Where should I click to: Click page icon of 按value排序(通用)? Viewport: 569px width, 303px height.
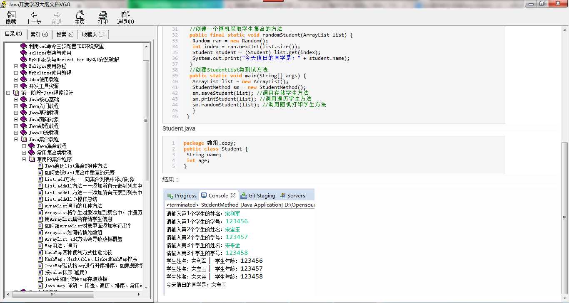pyautogui.click(x=40, y=272)
